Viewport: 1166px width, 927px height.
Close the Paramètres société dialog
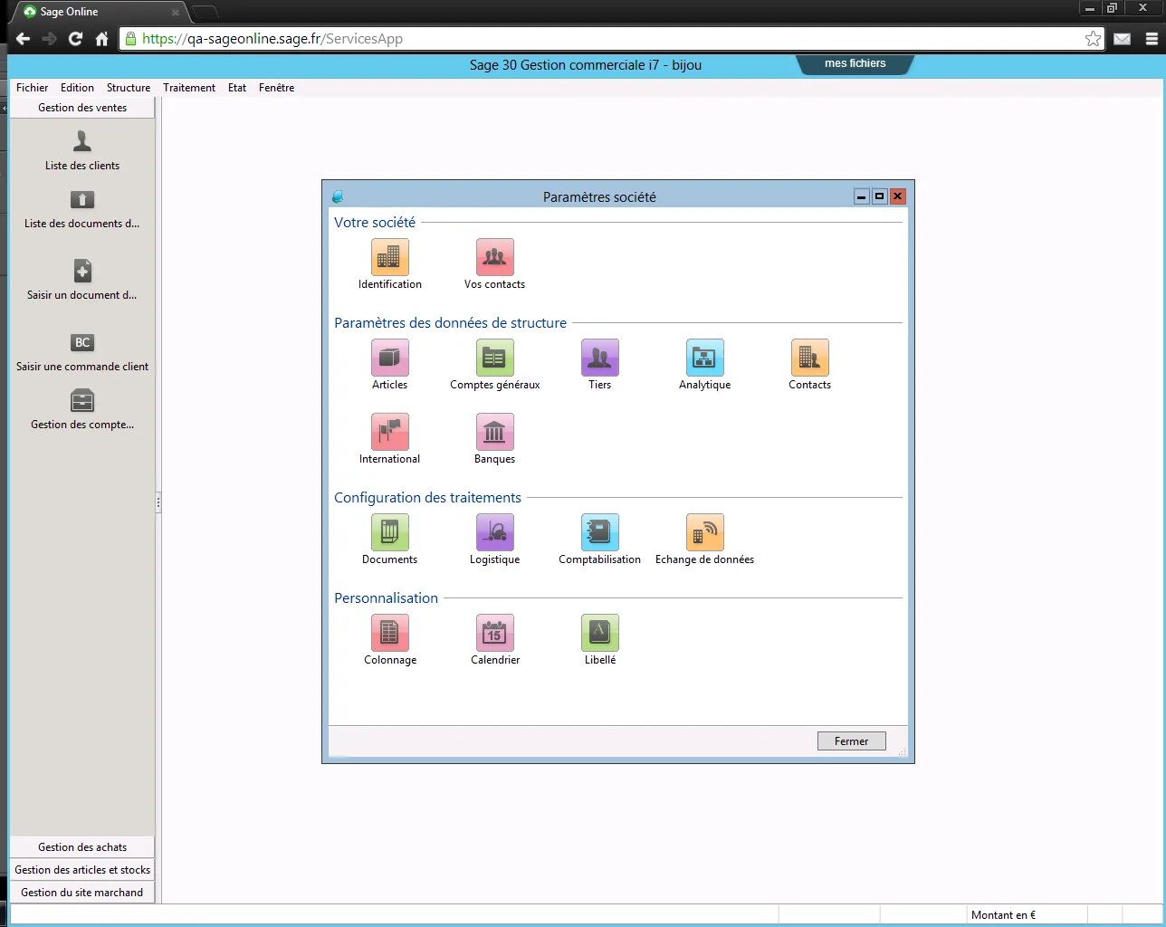(x=897, y=196)
